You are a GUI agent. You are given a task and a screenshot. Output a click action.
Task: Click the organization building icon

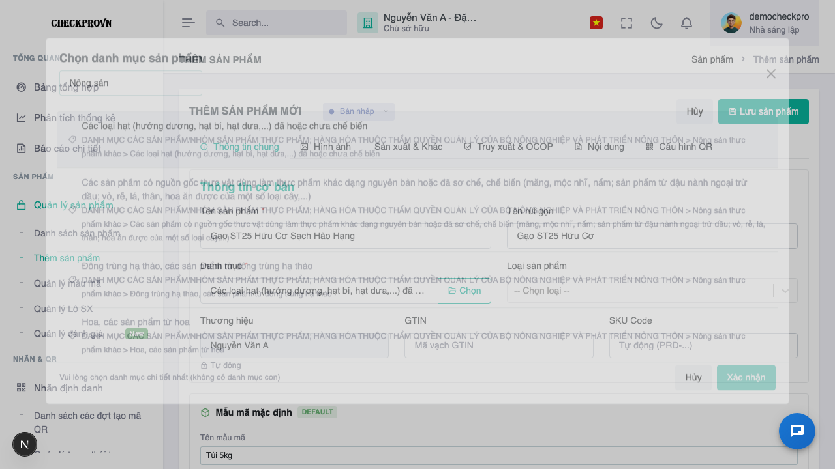tap(368, 23)
